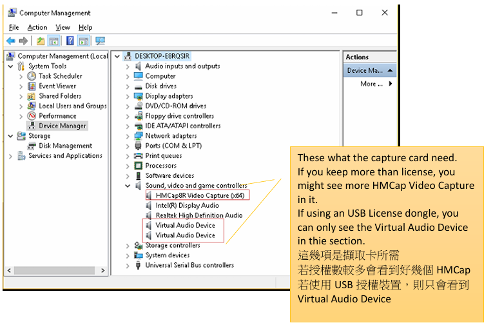The height and width of the screenshot is (334, 493).
Task: Expand Audio inputs and outputs
Action: [x=128, y=66]
